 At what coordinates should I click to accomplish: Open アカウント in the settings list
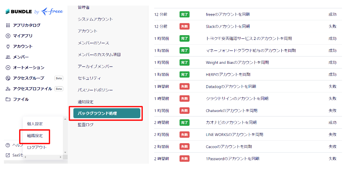pyautogui.click(x=88, y=31)
